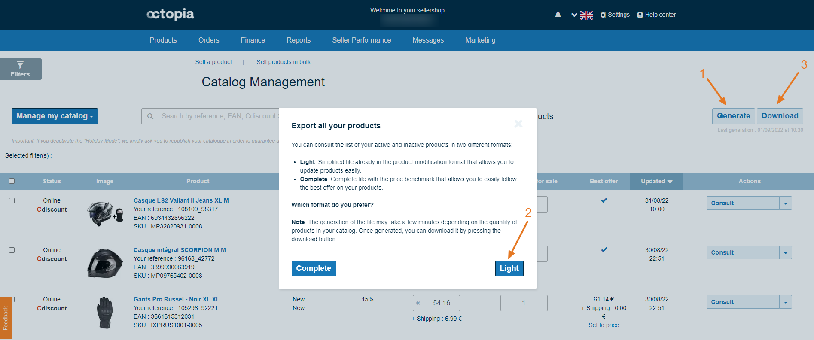814x340 pixels.
Task: Open Settings via the gear icon
Action: coord(603,15)
